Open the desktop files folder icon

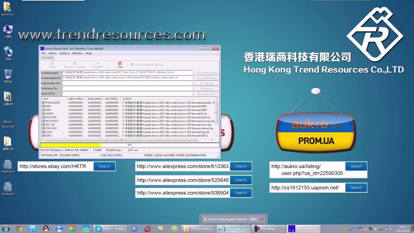click(8, 143)
